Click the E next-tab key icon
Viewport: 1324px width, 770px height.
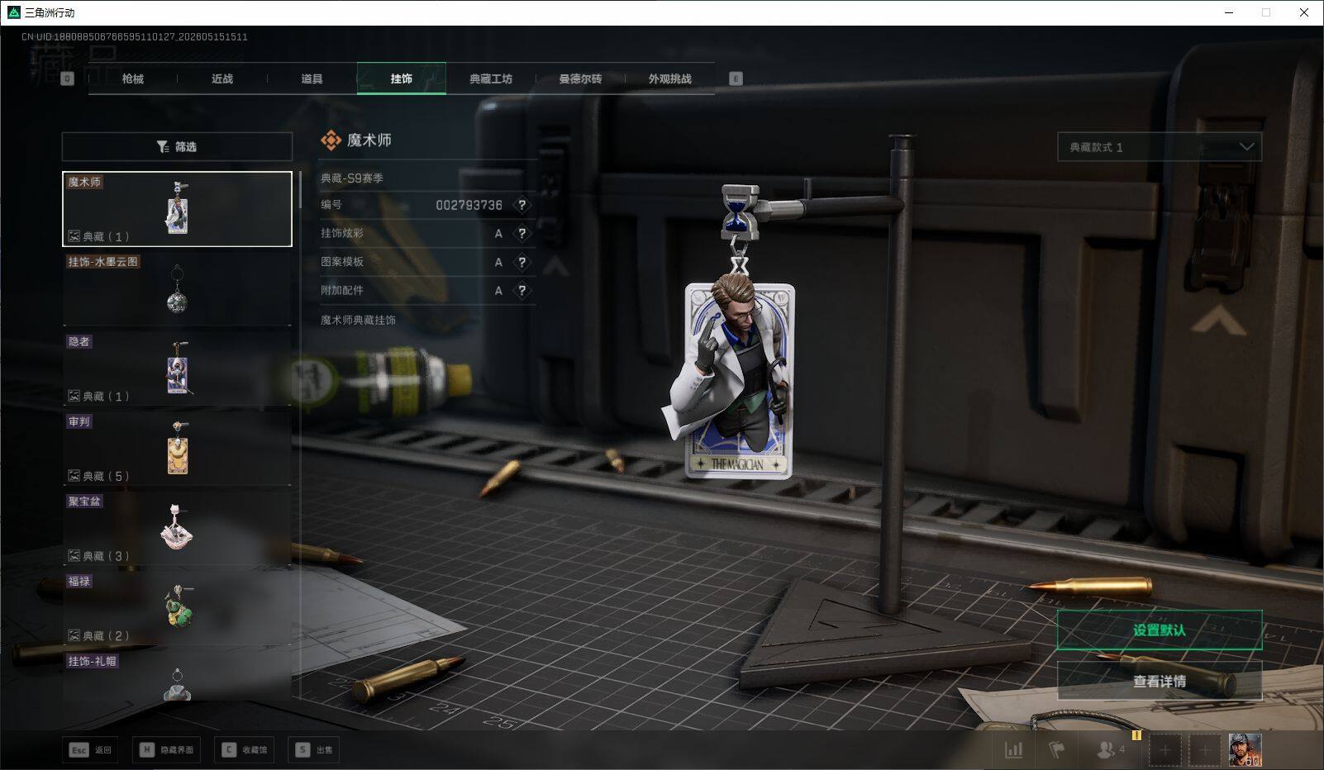coord(736,78)
